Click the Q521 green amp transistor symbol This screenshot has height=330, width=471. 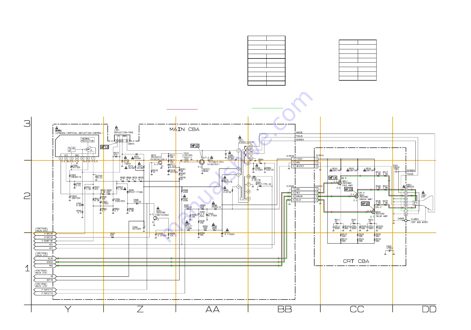pos(356,196)
